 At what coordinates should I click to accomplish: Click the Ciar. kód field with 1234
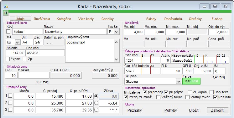click(142, 60)
